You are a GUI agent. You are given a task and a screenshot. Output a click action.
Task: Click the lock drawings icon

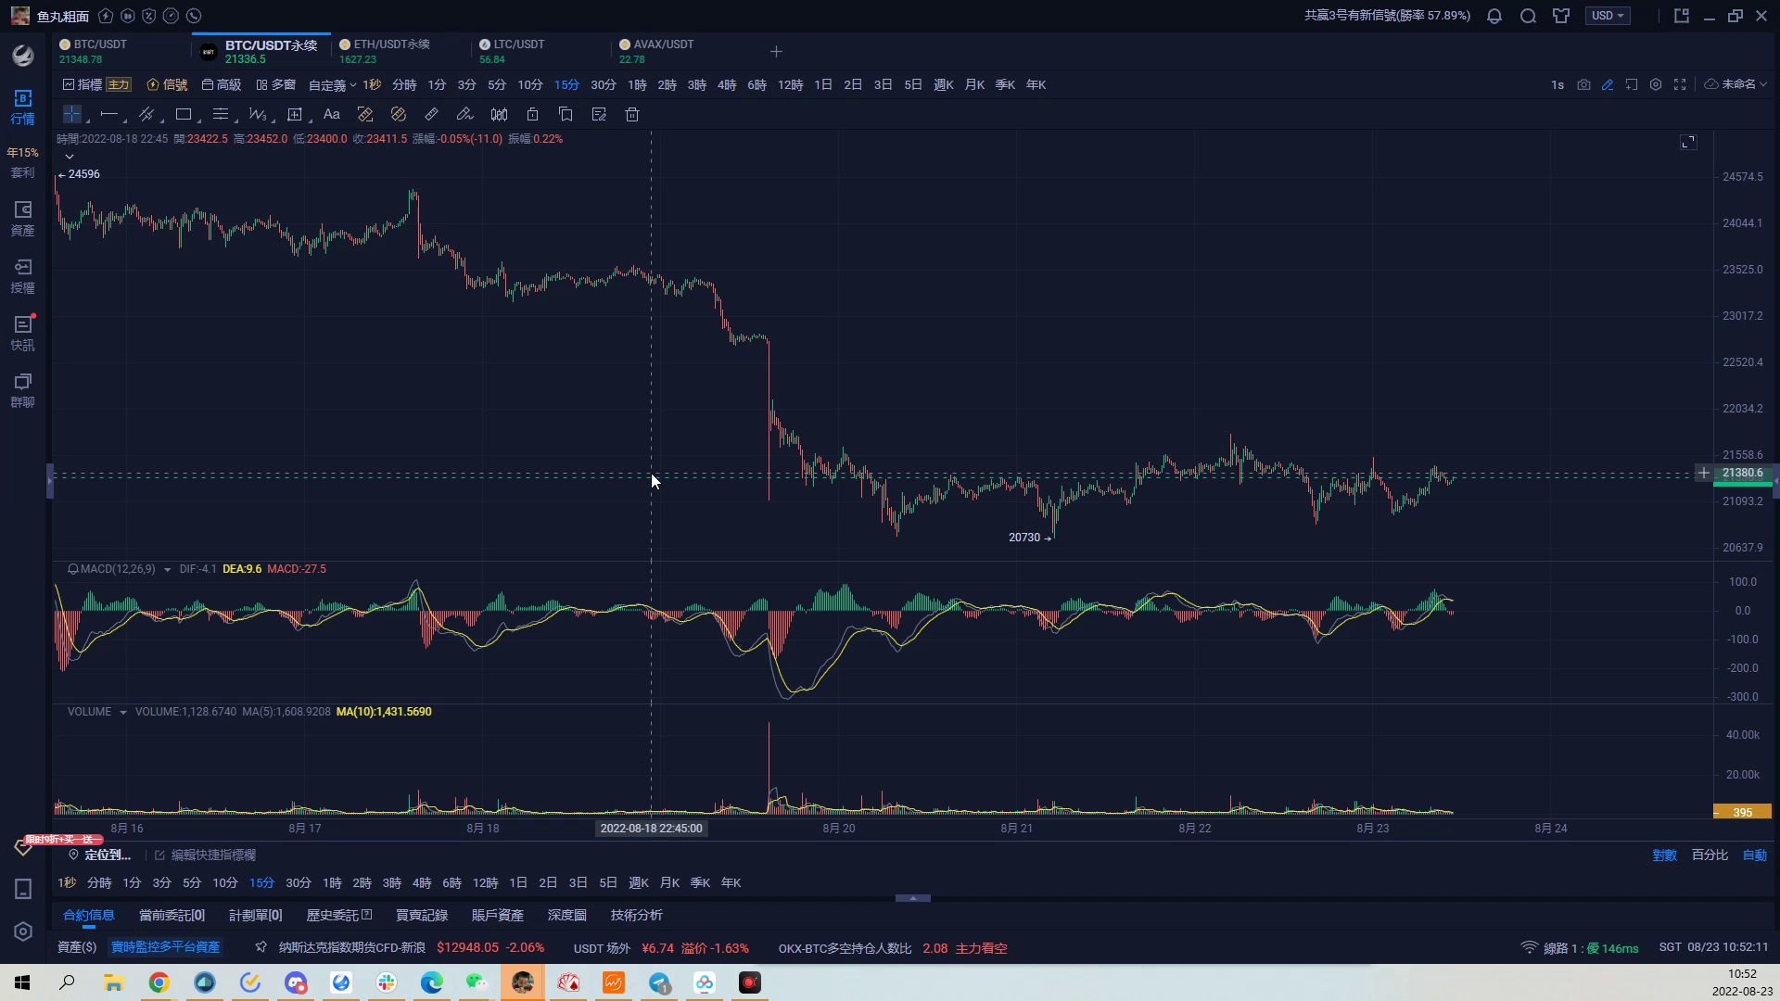point(532,114)
